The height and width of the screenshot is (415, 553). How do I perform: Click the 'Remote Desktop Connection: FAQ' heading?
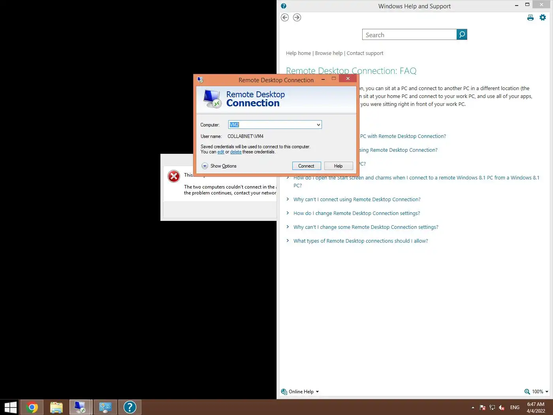pyautogui.click(x=351, y=71)
